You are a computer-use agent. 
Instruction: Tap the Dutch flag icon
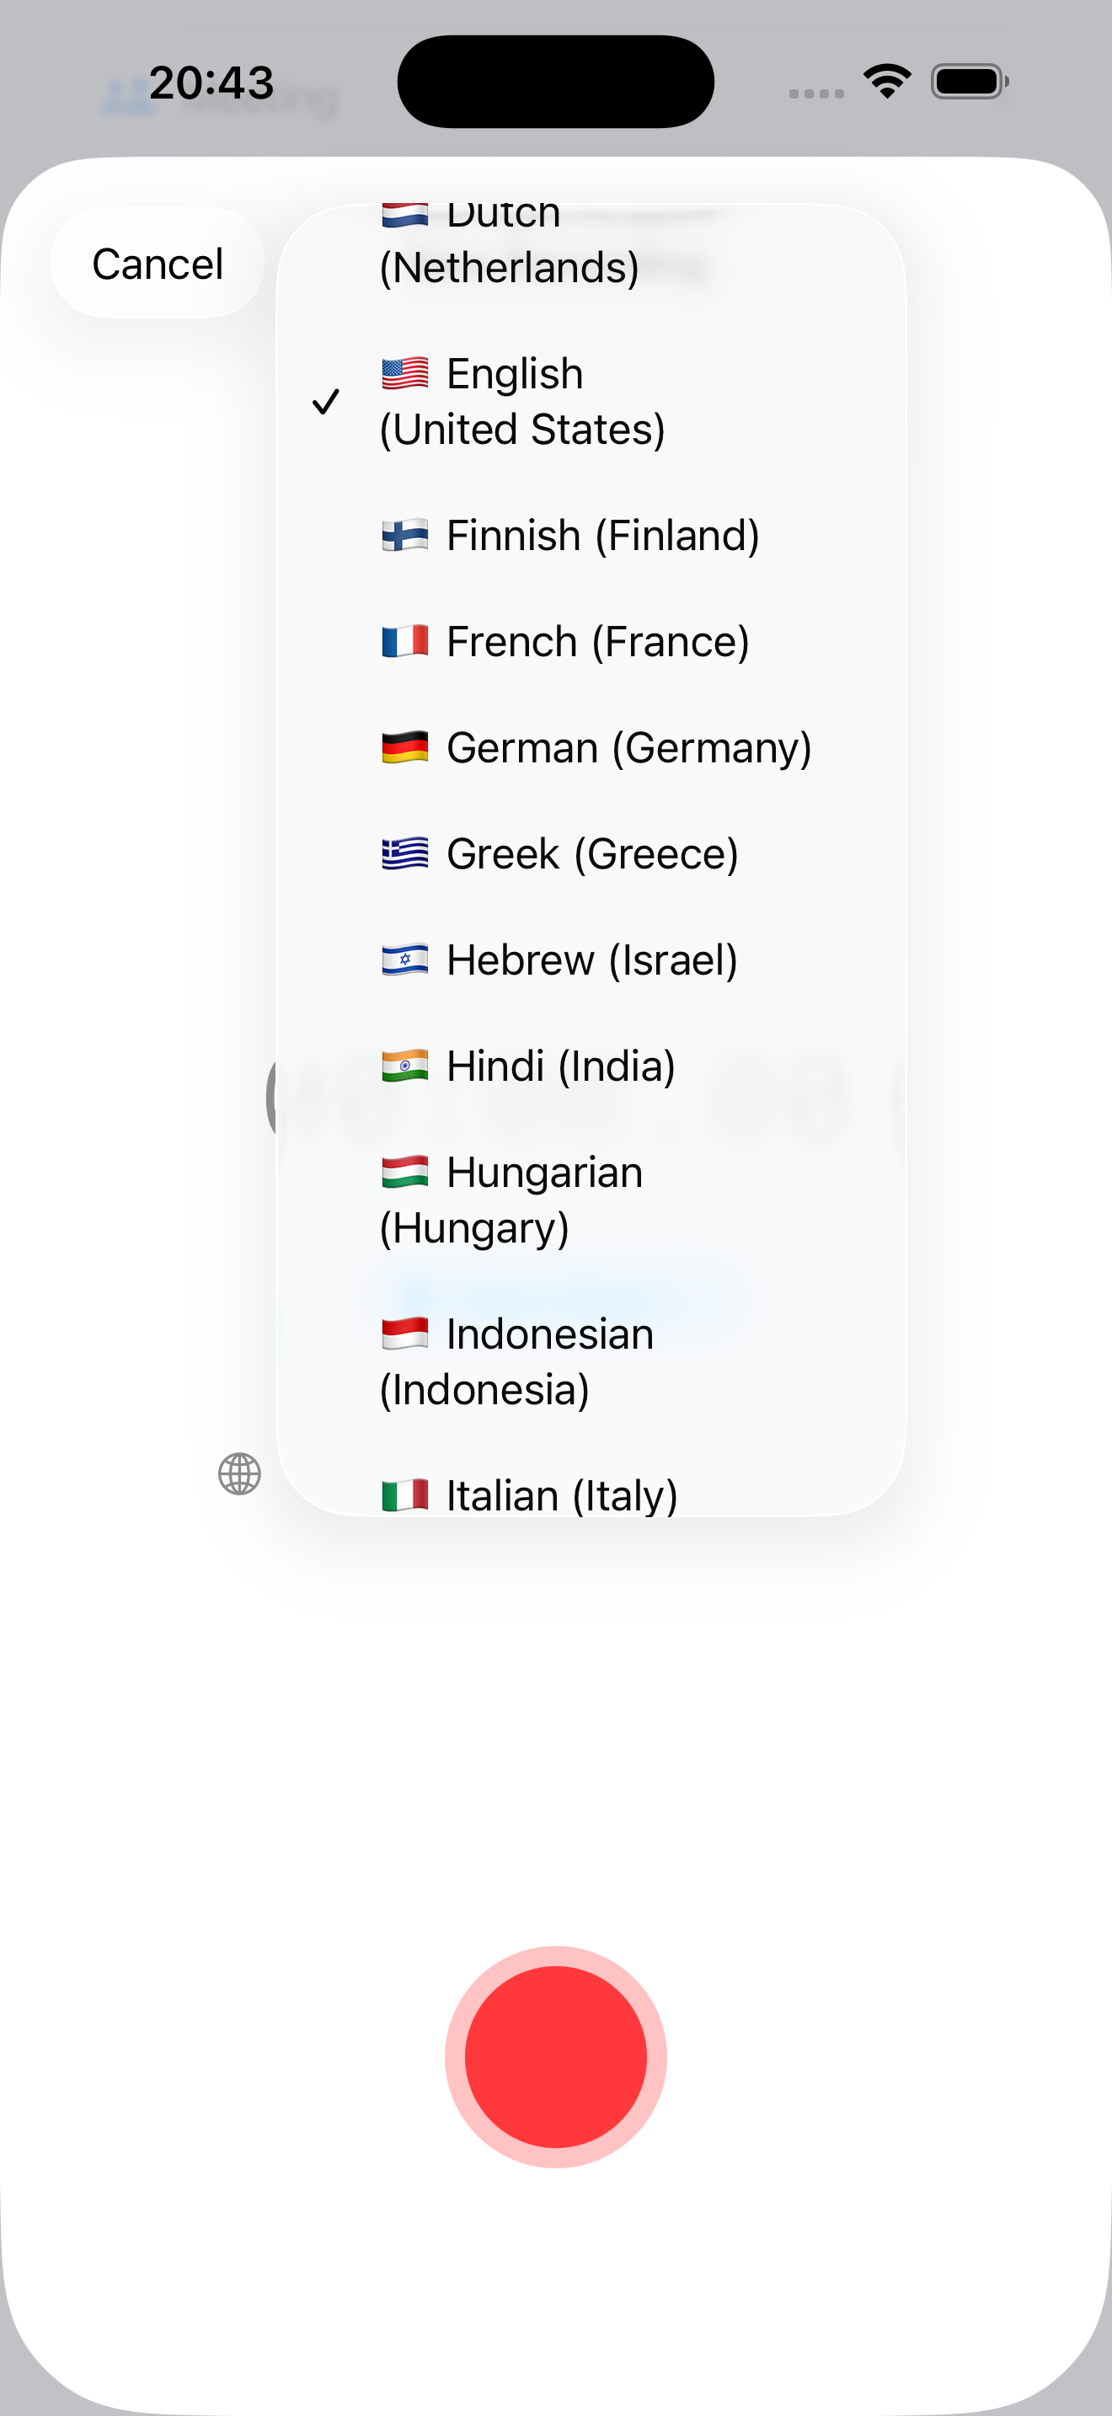click(x=404, y=214)
